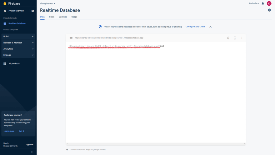
Task: Expand the Release & Monitor category
Action: pyautogui.click(x=18, y=43)
